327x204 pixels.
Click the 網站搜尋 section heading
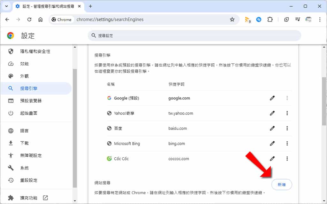point(102,183)
